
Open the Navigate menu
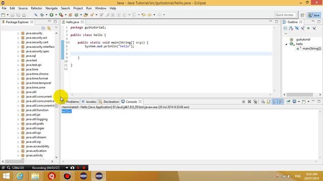click(51, 8)
